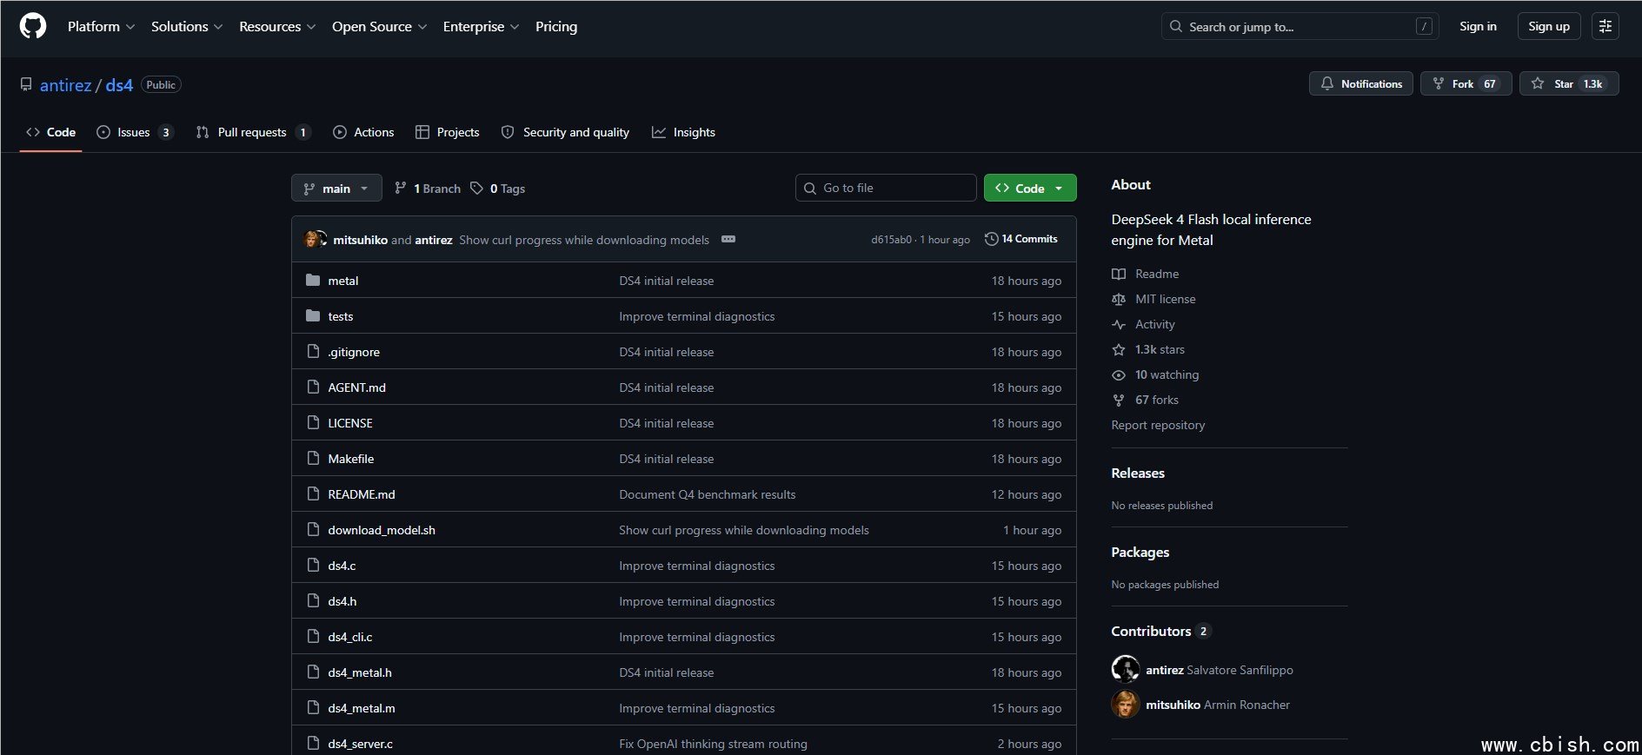Open the Insights tab
The image size is (1642, 755).
683,132
